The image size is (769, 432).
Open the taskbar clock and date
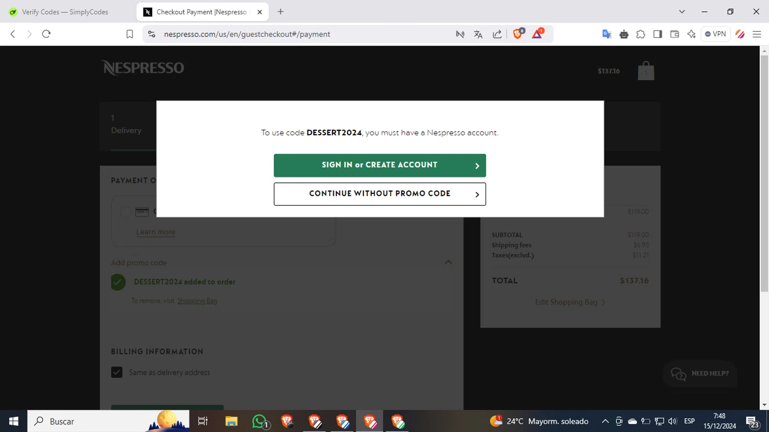720,421
